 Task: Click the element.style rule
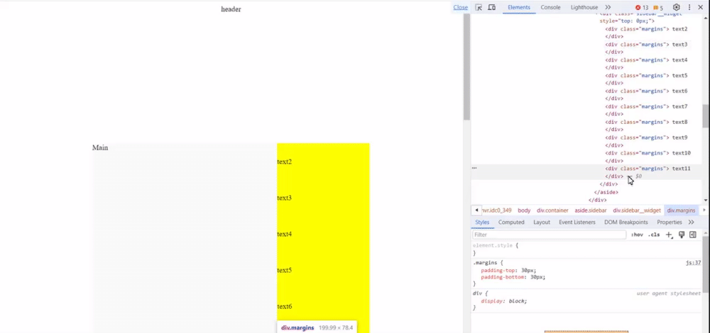(x=493, y=245)
